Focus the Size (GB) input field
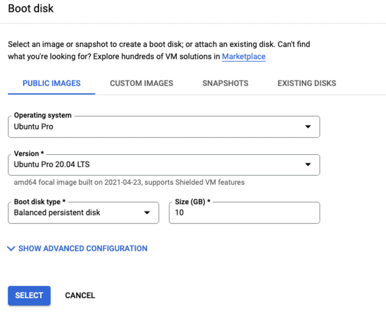This screenshot has width=386, height=322. click(244, 213)
